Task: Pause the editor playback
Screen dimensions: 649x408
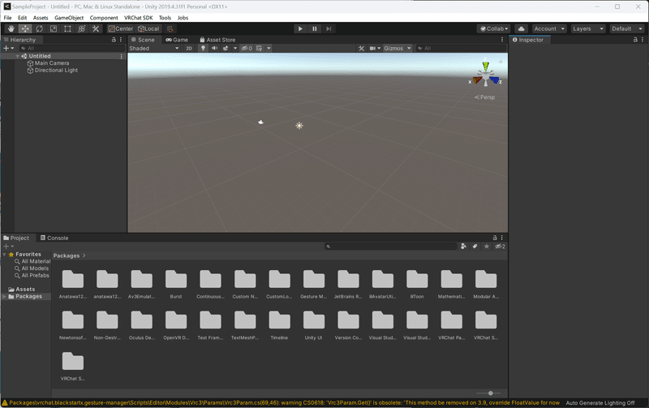Action: point(315,28)
